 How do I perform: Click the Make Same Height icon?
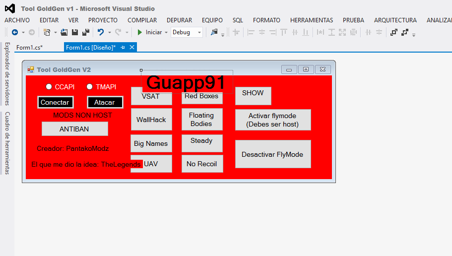coord(331,32)
